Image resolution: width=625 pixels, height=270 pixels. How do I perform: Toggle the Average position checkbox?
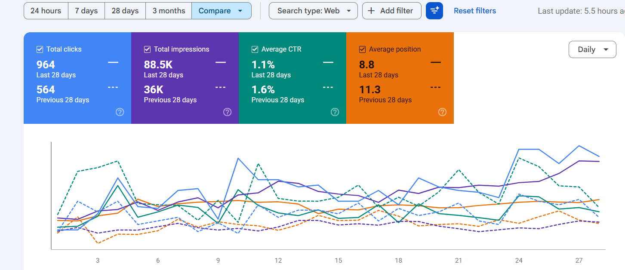point(362,49)
